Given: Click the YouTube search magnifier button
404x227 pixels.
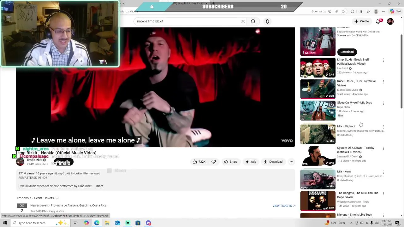Looking at the screenshot, I should [x=253, y=21].
